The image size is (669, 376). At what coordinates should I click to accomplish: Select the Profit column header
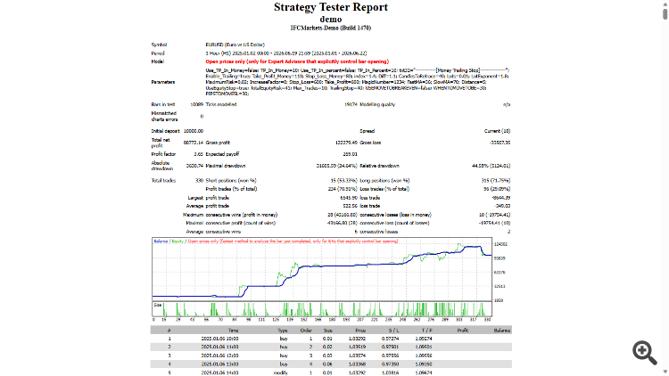[x=462, y=331]
